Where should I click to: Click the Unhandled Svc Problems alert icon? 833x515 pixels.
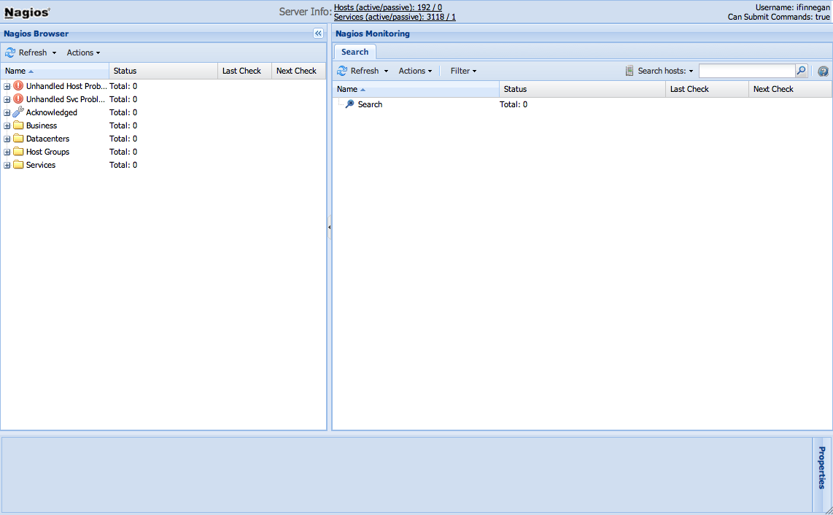pos(18,99)
